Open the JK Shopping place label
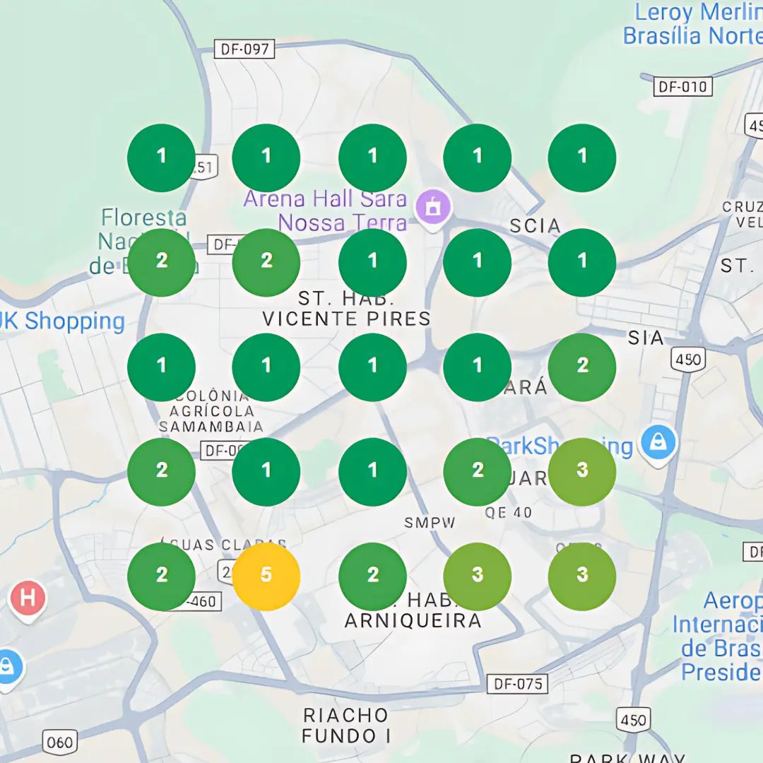This screenshot has width=763, height=763. point(61,321)
